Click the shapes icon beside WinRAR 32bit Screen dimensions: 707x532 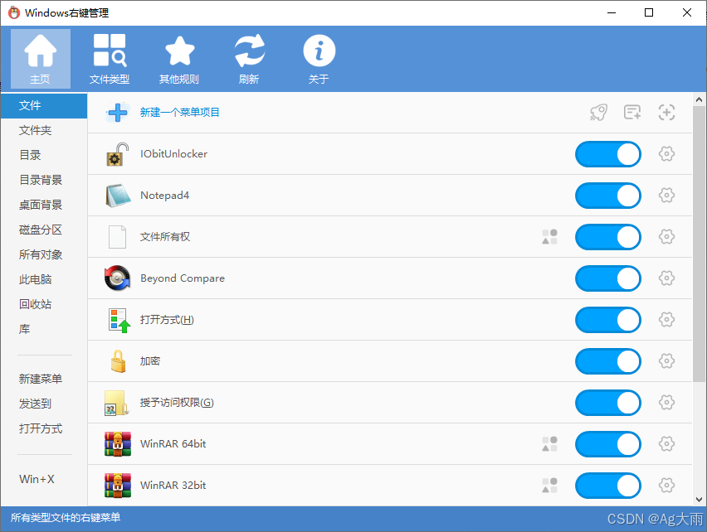(549, 486)
